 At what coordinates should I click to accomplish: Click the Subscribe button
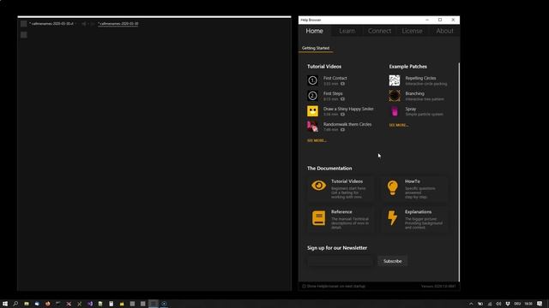(393, 261)
